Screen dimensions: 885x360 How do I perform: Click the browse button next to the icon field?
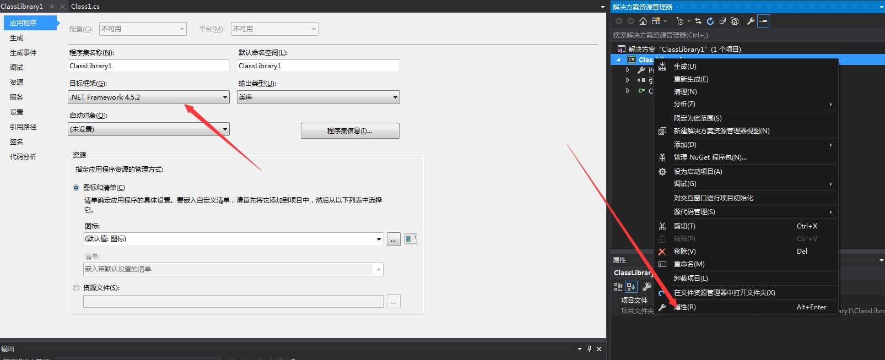pos(393,239)
